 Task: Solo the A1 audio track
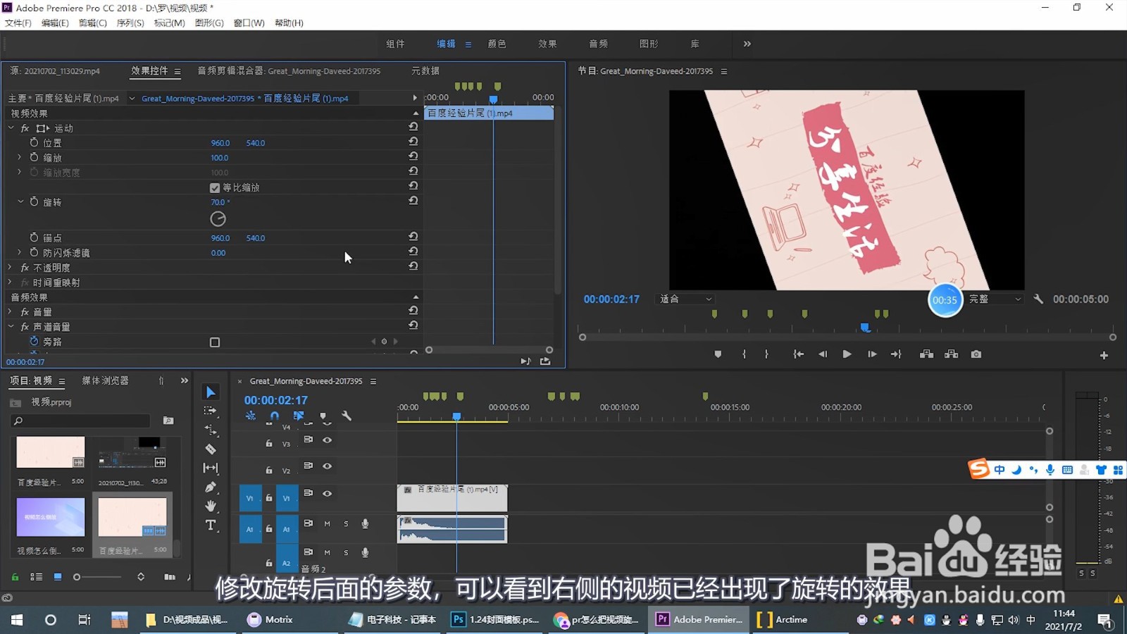click(346, 523)
